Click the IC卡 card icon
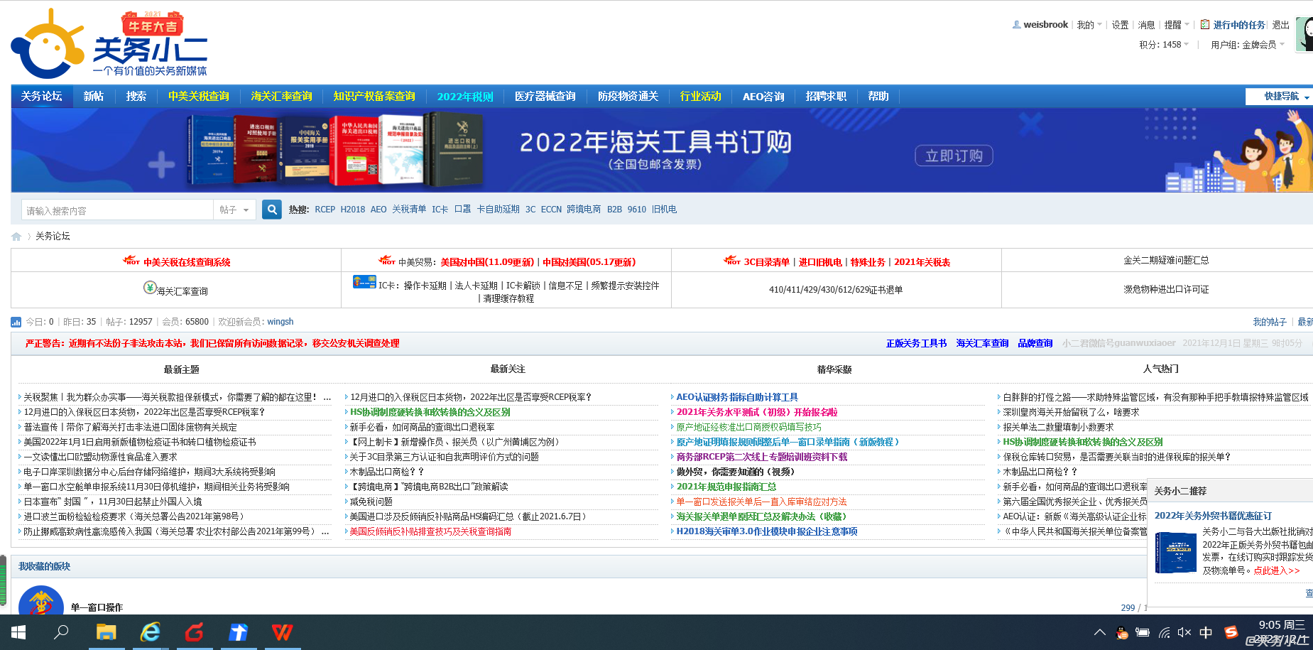Screen dimensions: 1313x650 364,282
